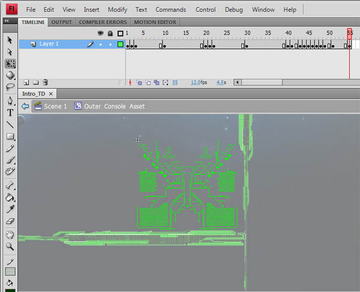Select the Bone tool
This screenshot has height=292, width=360.
pyautogui.click(x=10, y=185)
